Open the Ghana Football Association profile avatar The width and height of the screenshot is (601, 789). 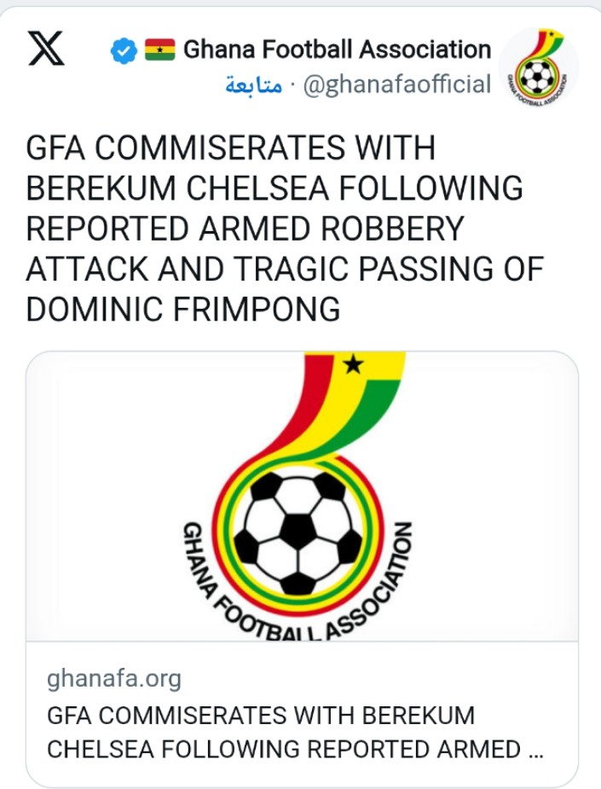(538, 68)
